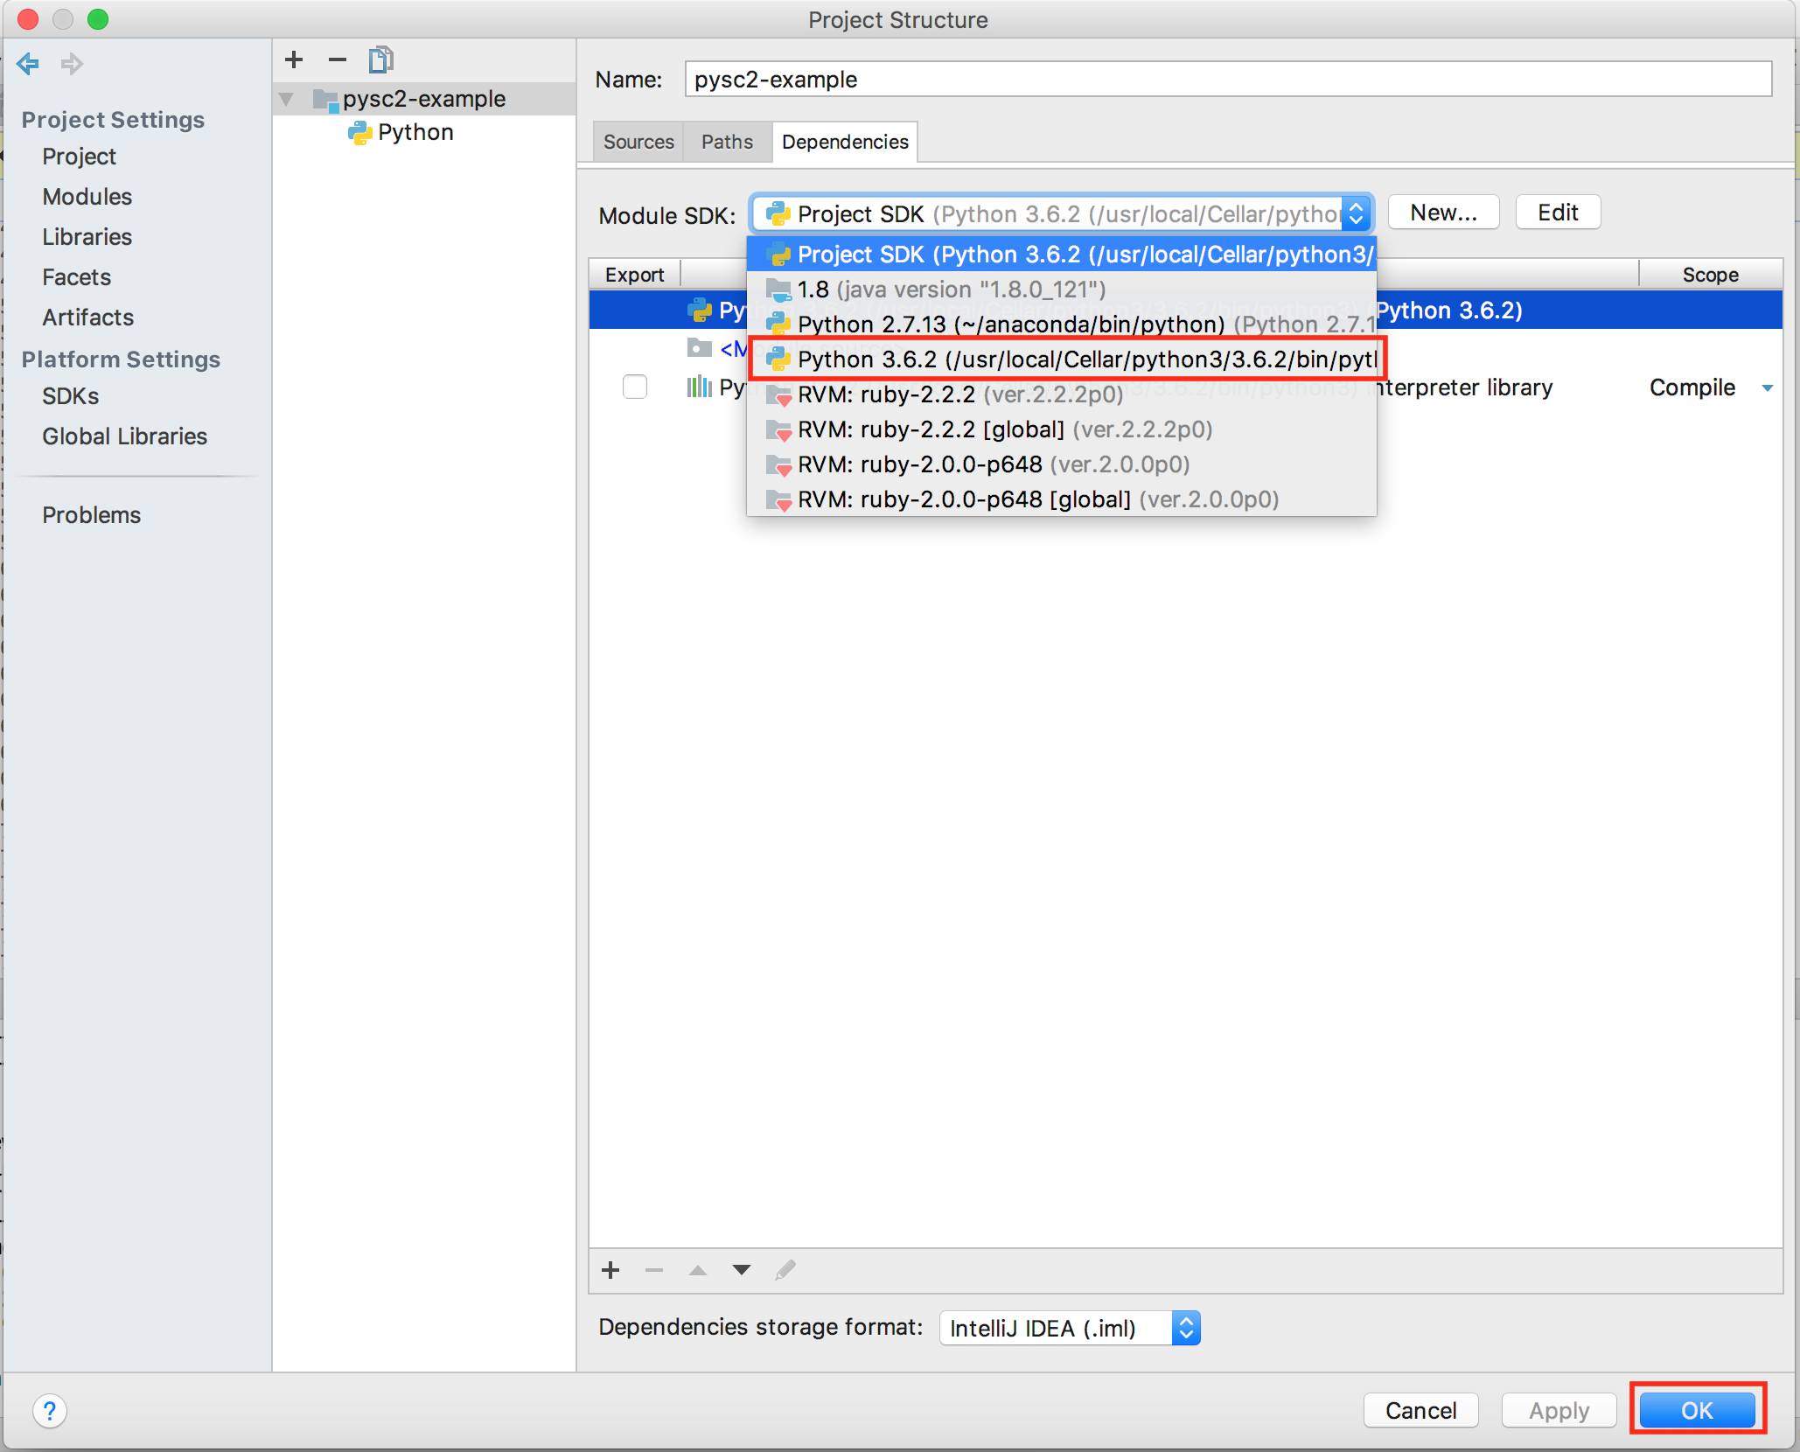
Task: Switch to the Paths tab
Action: tap(727, 142)
